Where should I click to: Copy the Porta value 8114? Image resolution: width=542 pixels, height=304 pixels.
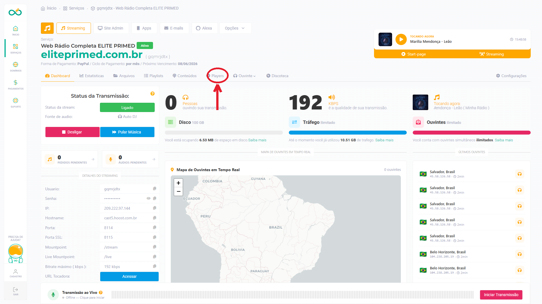pyautogui.click(x=155, y=227)
